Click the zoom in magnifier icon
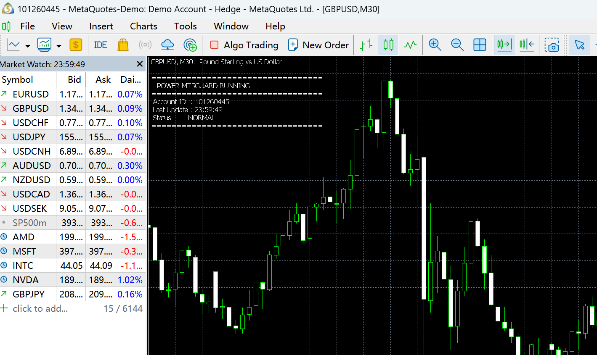 [x=435, y=45]
